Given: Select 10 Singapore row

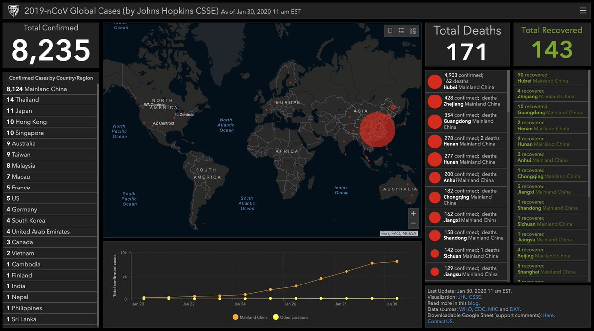Looking at the screenshot, I should point(50,133).
